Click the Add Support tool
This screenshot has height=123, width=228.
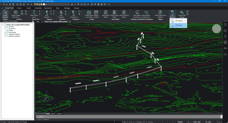pyautogui.click(x=47, y=14)
